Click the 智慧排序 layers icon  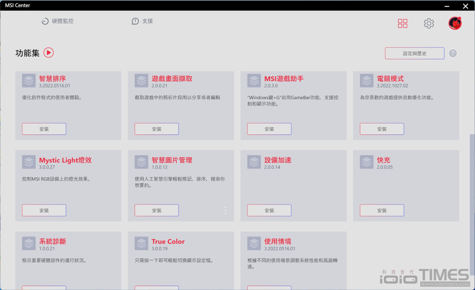click(x=28, y=81)
